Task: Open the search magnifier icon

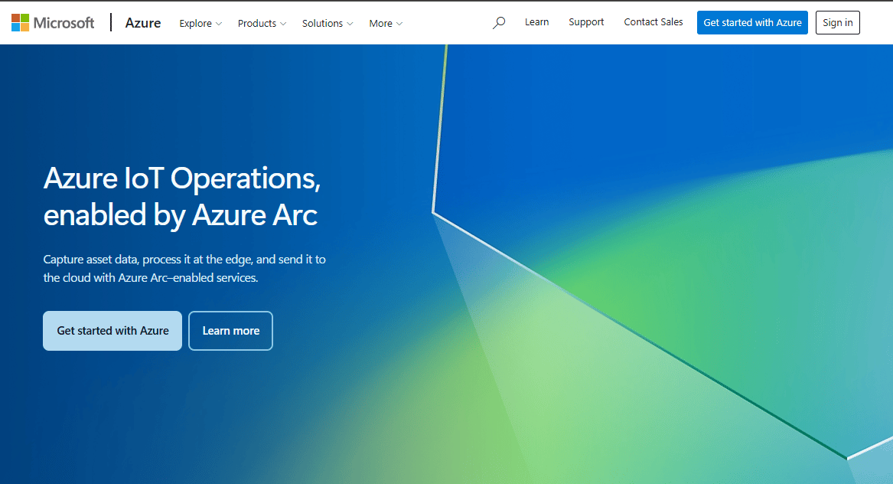Action: click(499, 23)
